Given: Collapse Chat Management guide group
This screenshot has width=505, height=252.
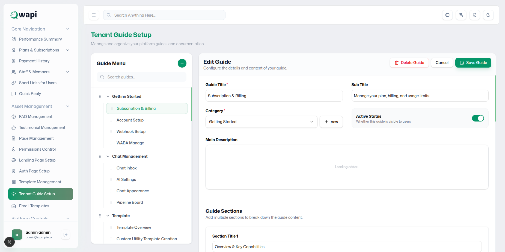Looking at the screenshot, I should [x=108, y=156].
